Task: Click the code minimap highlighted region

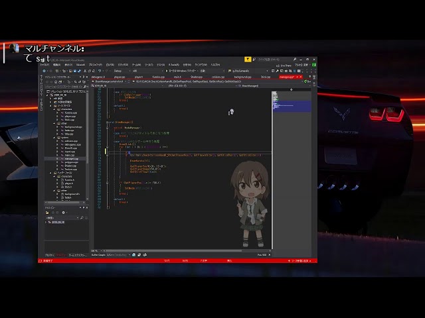Action: [292, 106]
